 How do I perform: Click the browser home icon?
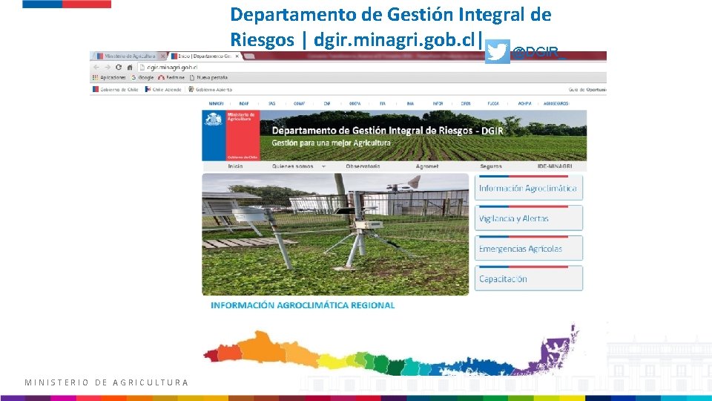[129, 68]
